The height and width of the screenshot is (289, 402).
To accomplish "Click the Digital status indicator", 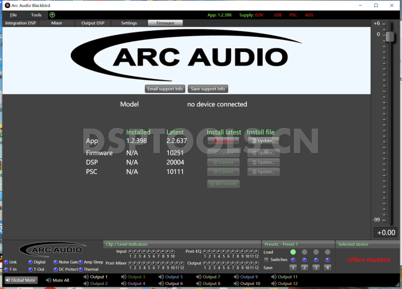I will point(31,262).
